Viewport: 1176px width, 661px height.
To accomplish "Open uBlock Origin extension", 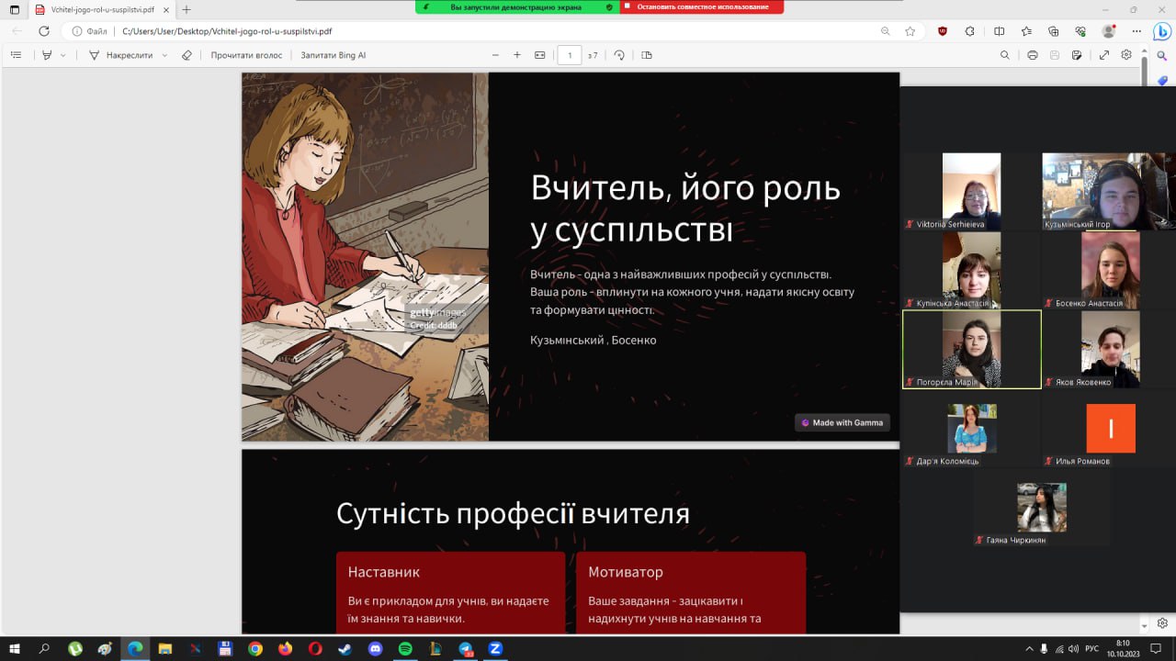I will [x=943, y=31].
